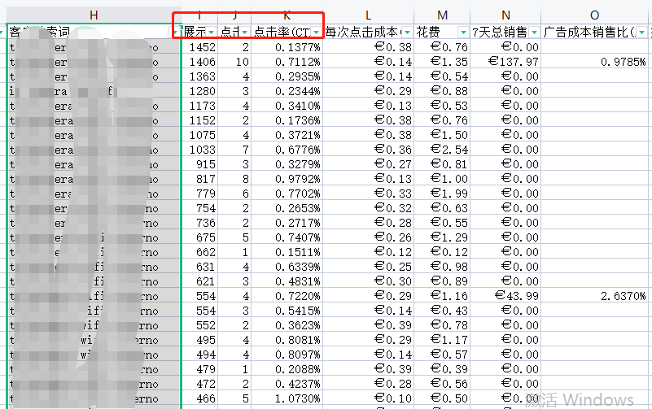
Task: Select the 每次点击成本 header cell
Action: [x=368, y=32]
